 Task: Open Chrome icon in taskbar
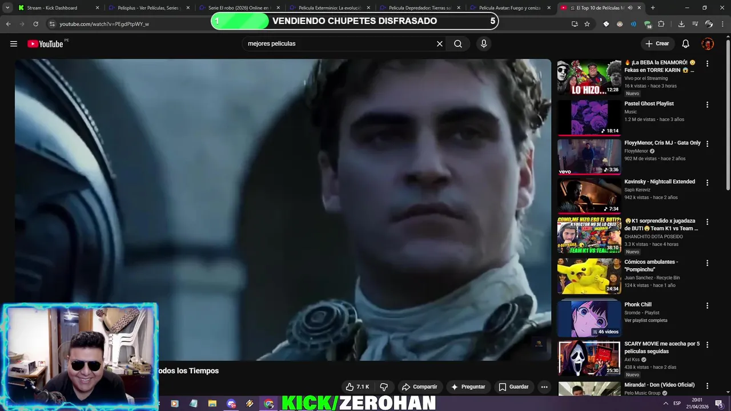coord(268,404)
